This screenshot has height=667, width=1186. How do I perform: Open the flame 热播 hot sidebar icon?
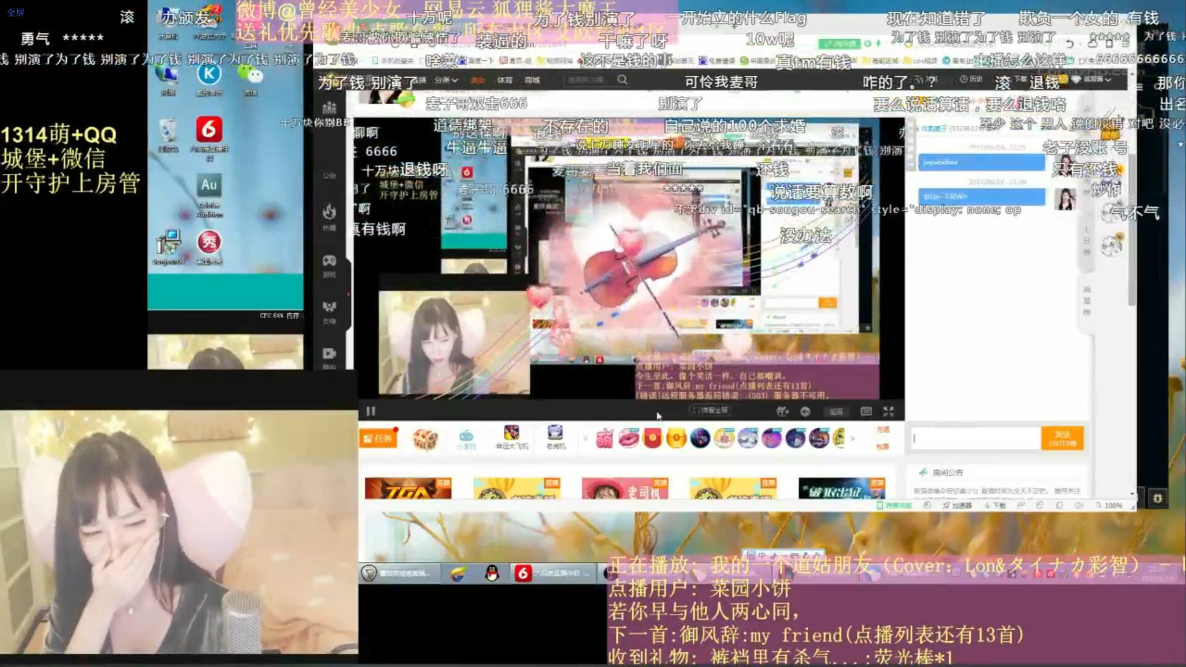coord(329,214)
